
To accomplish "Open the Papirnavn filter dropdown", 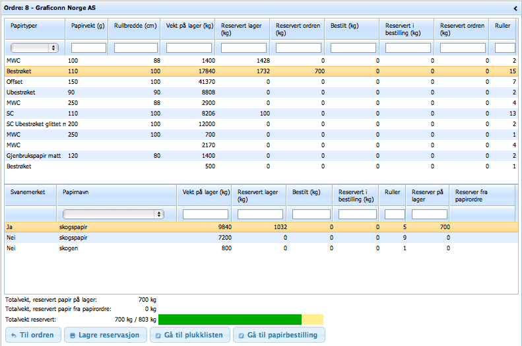I will pyautogui.click(x=113, y=214).
